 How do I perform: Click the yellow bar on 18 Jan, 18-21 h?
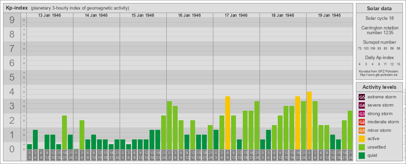click(x=298, y=123)
